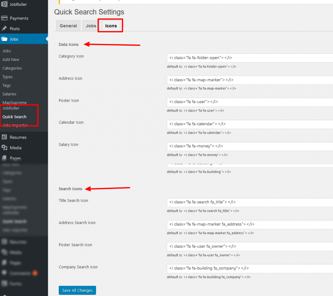333x296 pixels.
Task: Open the Salaries submenu link
Action: [9, 94]
